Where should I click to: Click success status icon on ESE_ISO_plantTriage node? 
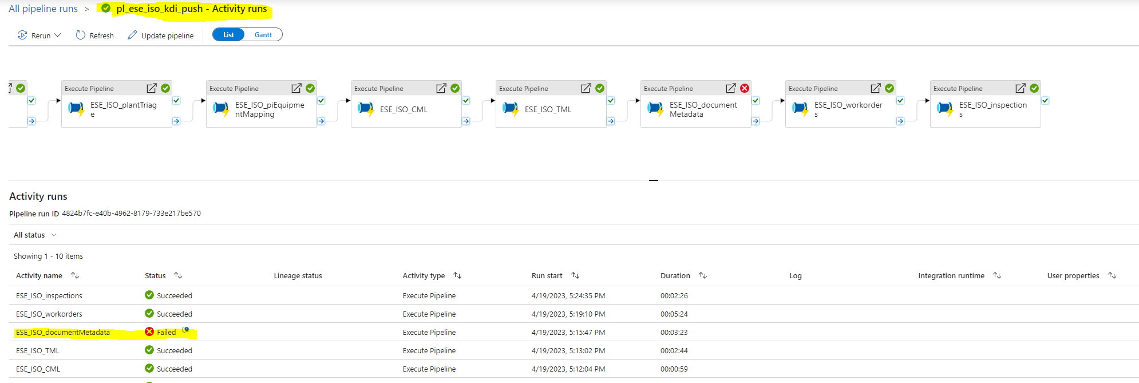coord(165,88)
